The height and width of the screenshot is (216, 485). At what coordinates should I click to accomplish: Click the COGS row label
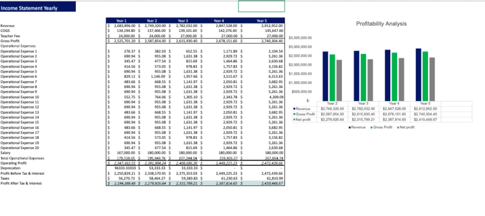(5, 31)
